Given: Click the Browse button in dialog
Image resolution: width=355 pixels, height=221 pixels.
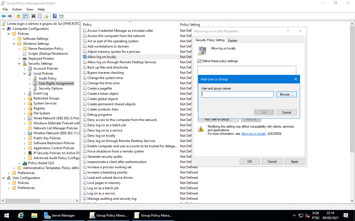Looking at the screenshot, I should (286, 94).
